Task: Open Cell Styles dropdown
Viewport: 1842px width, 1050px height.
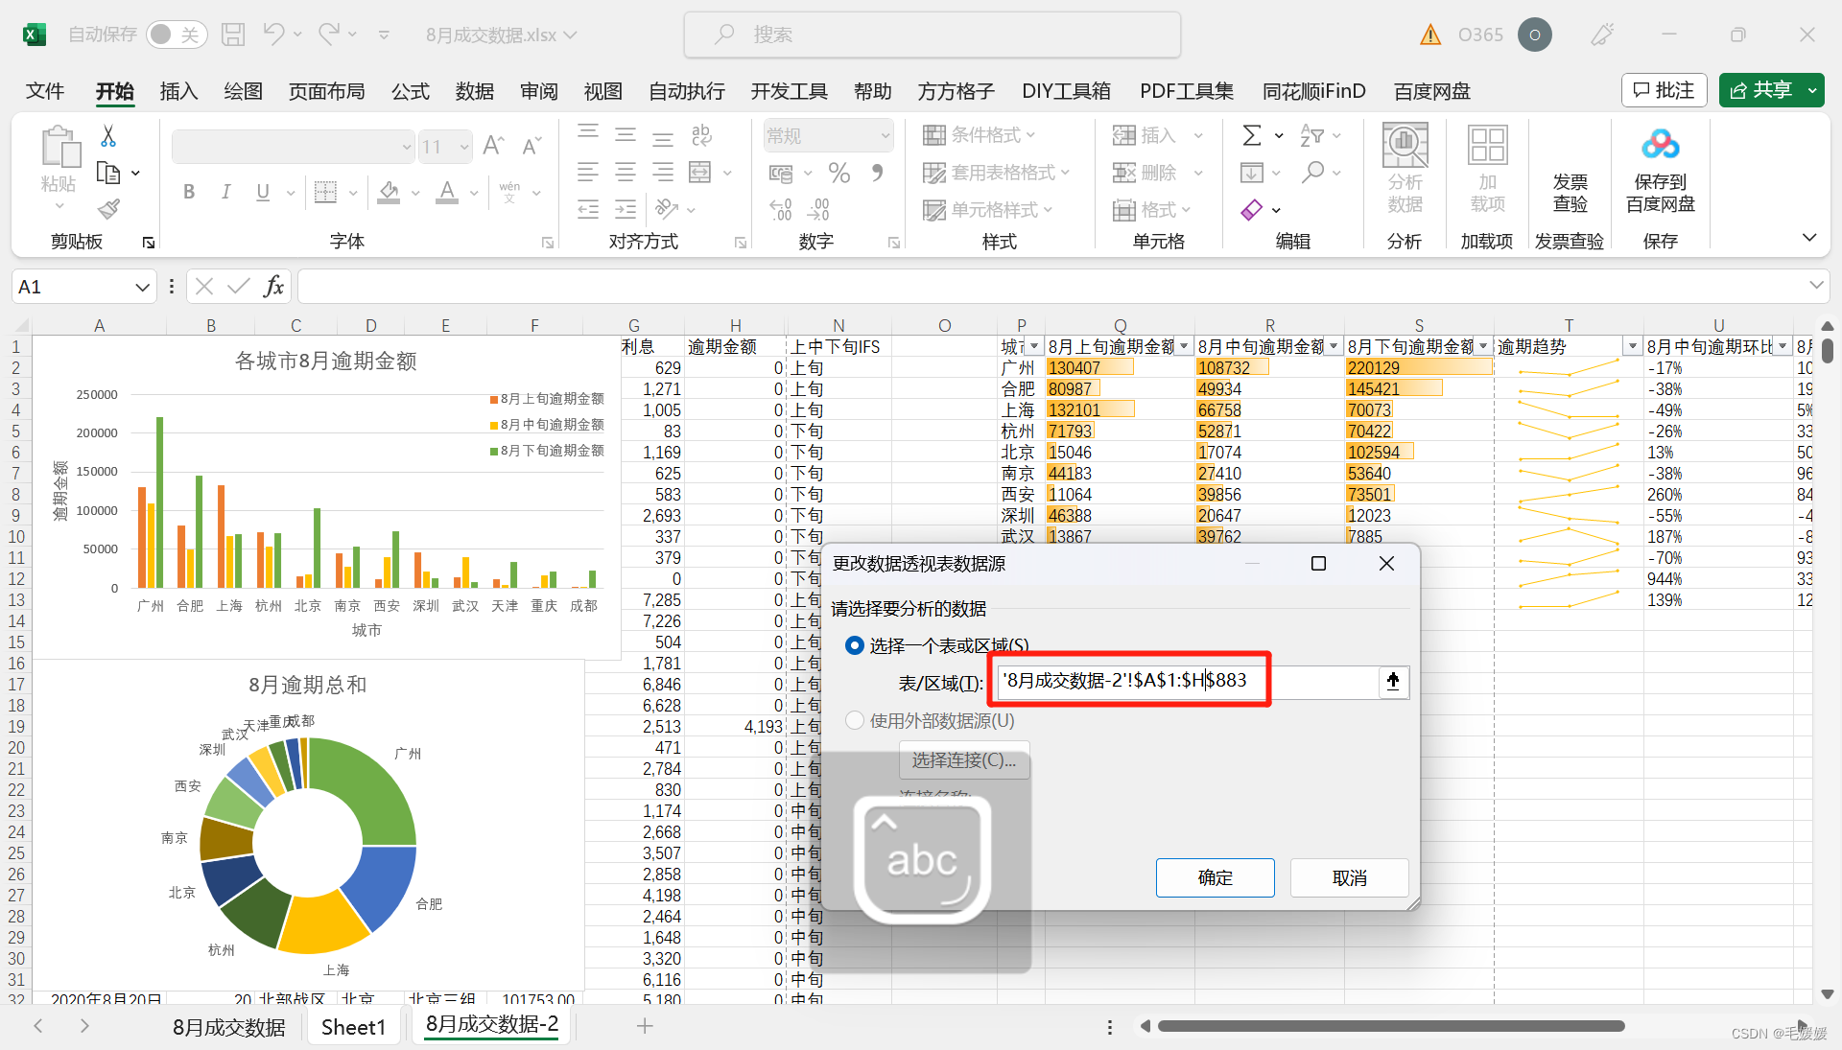Action: [987, 209]
